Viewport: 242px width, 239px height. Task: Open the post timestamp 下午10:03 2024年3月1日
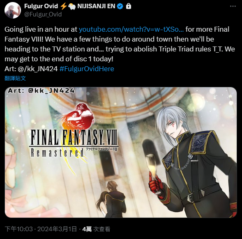coord(41,229)
